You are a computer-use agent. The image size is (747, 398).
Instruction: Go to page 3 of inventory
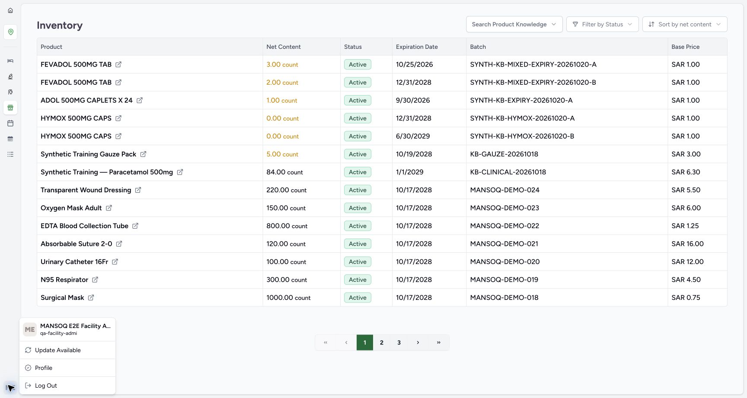(399, 342)
